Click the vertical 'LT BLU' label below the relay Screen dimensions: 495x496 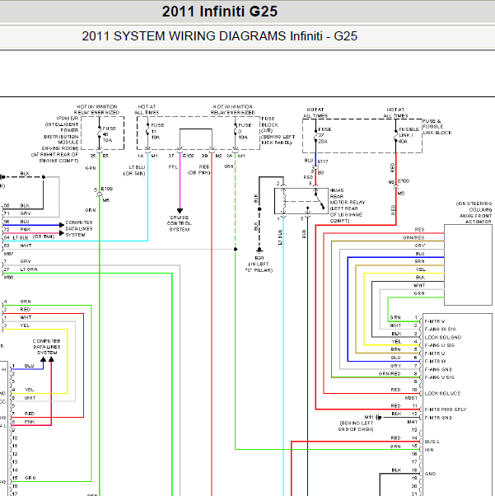(280, 237)
